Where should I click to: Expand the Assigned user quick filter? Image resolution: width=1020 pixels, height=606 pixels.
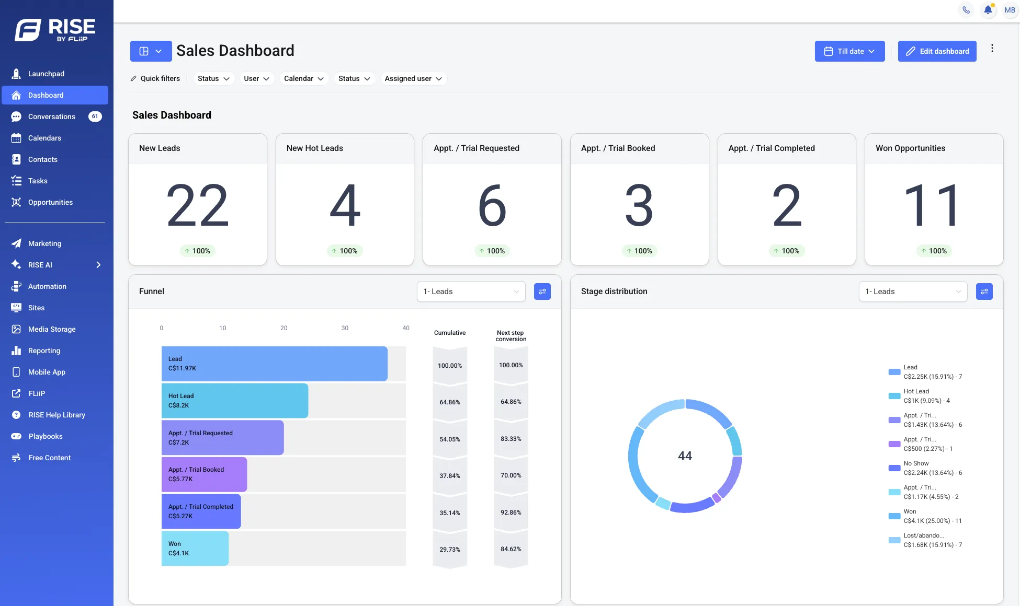click(x=413, y=78)
